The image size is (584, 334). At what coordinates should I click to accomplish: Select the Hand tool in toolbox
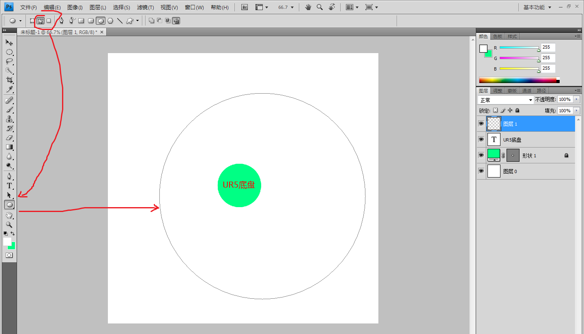pyautogui.click(x=9, y=215)
